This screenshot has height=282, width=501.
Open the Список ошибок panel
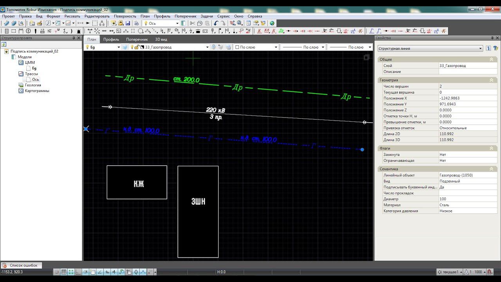click(x=23, y=265)
